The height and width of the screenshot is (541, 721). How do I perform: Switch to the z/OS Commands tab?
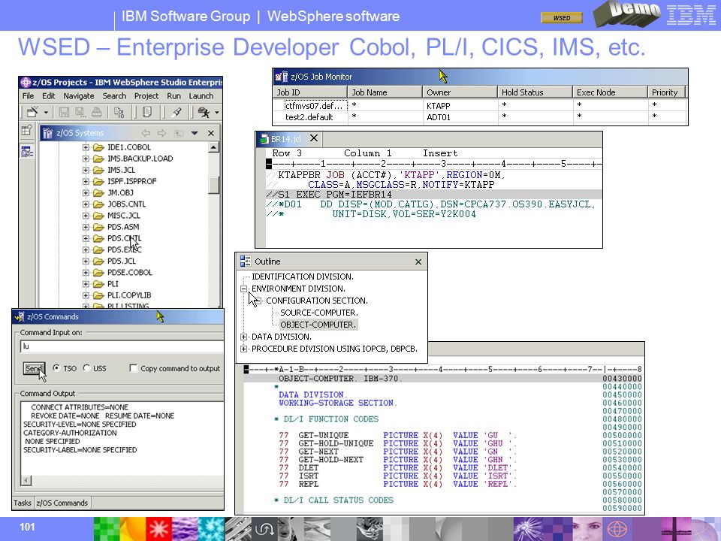(62, 503)
